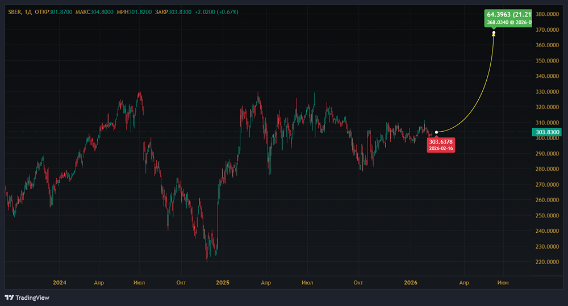568x306 pixels.
Task: Click the high price value 304.8000
Action: point(102,12)
